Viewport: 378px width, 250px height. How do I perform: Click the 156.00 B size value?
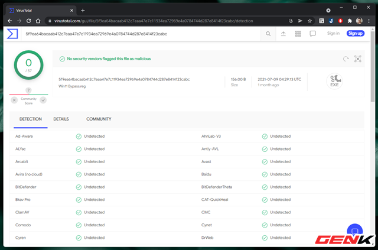tap(239, 79)
